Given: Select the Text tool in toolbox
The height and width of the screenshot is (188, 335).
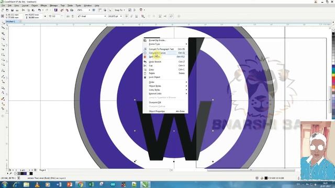Looking at the screenshot, I should (3, 70).
